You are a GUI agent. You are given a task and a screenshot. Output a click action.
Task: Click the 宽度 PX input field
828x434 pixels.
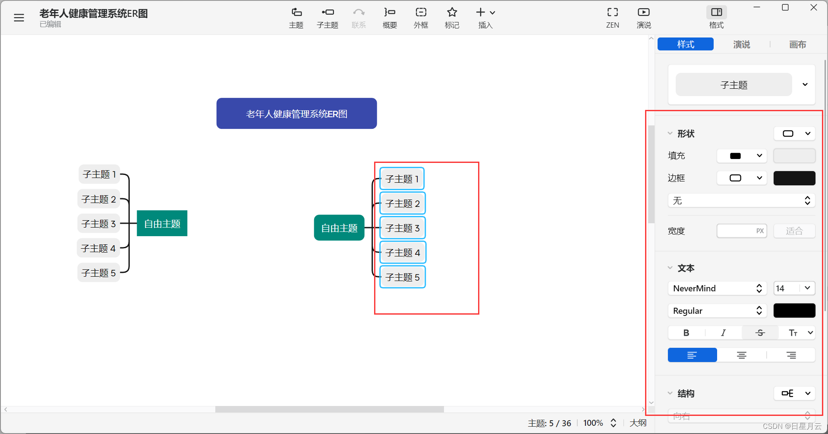[x=742, y=231]
